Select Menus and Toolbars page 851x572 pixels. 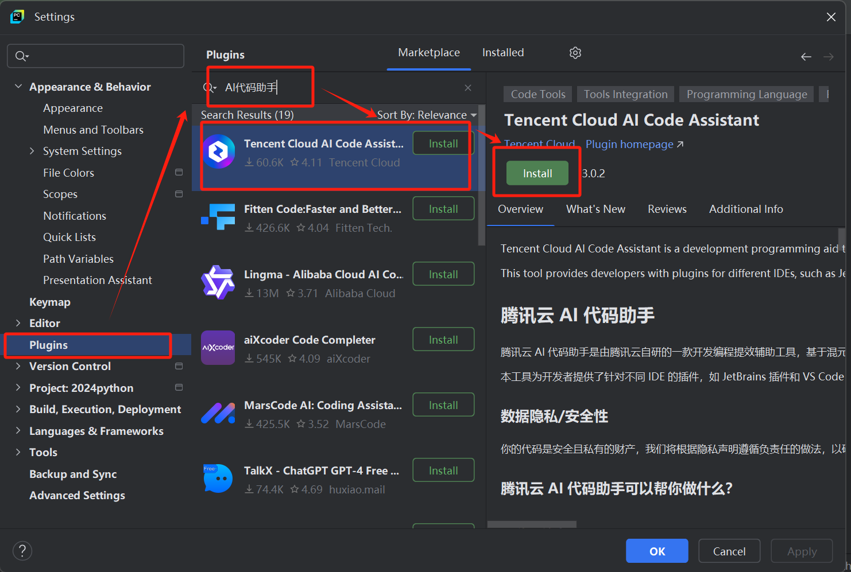pyautogui.click(x=94, y=130)
